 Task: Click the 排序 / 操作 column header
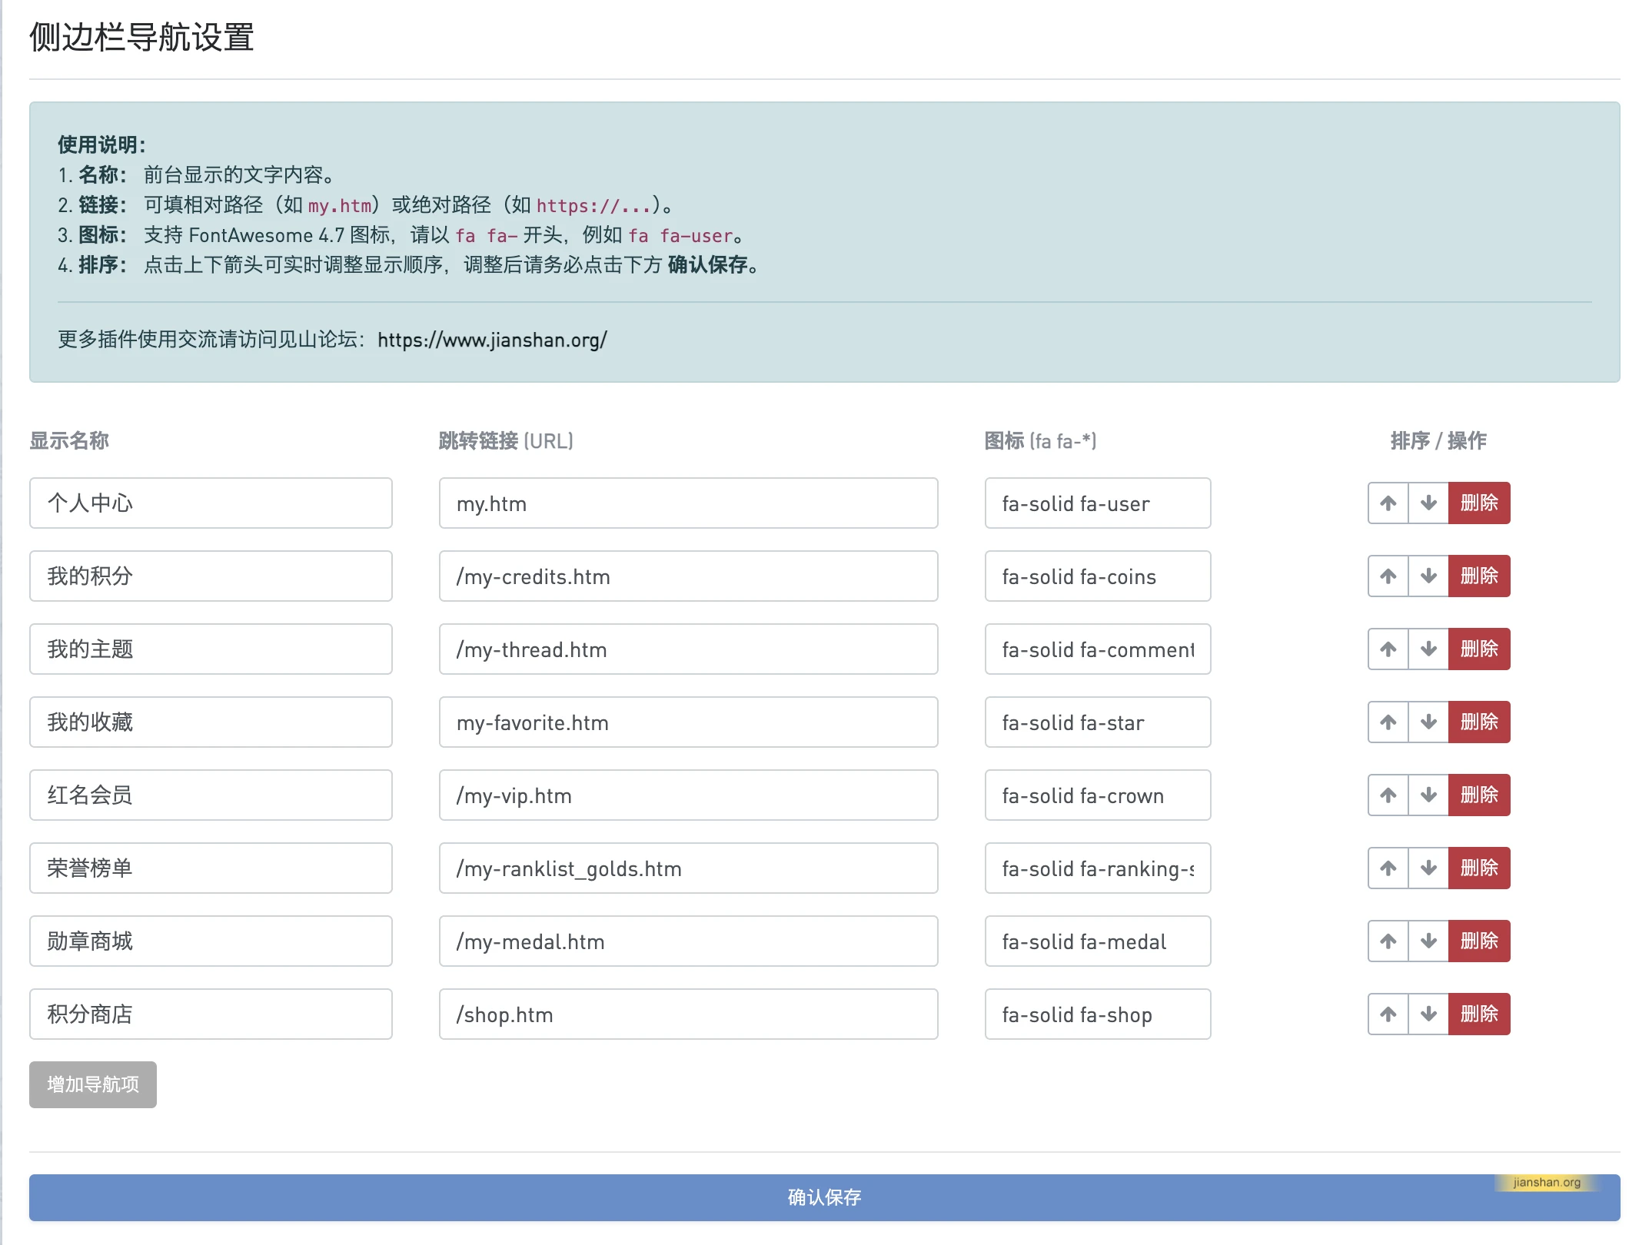[1438, 440]
